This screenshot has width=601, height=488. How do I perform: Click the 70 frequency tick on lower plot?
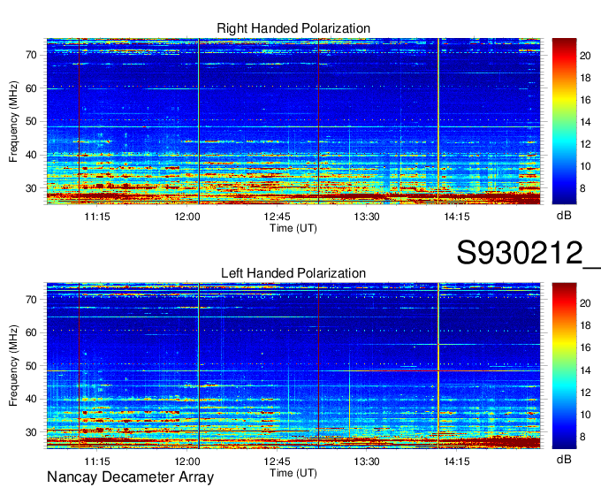pyautogui.click(x=31, y=300)
